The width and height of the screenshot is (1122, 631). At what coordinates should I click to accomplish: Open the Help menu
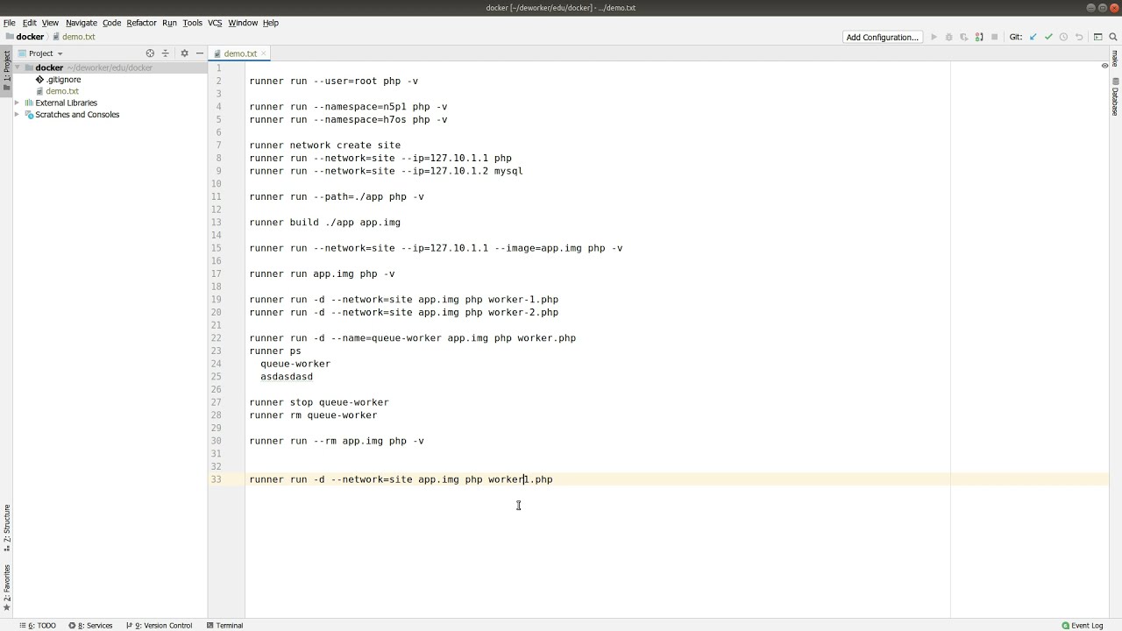pos(271,23)
